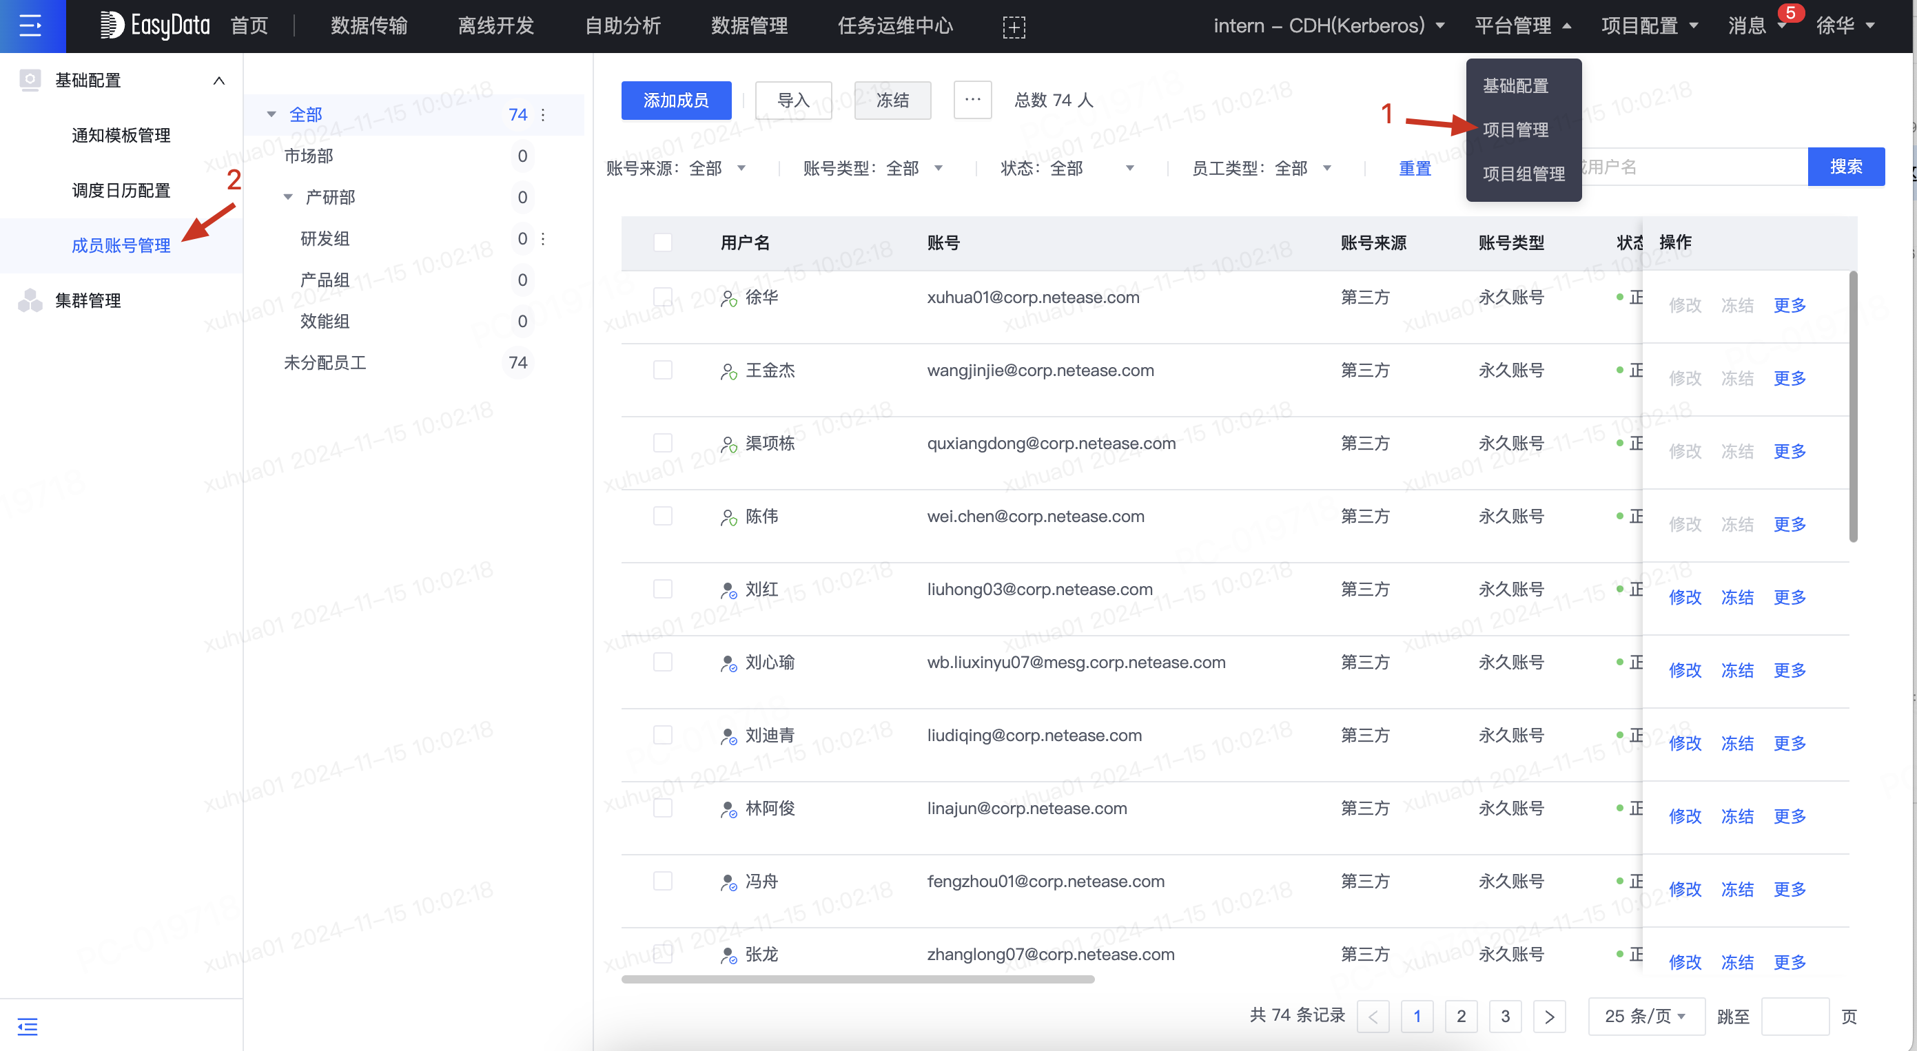This screenshot has height=1051, width=1917.
Task: Check the checkbox for 徐华 row
Action: click(662, 297)
